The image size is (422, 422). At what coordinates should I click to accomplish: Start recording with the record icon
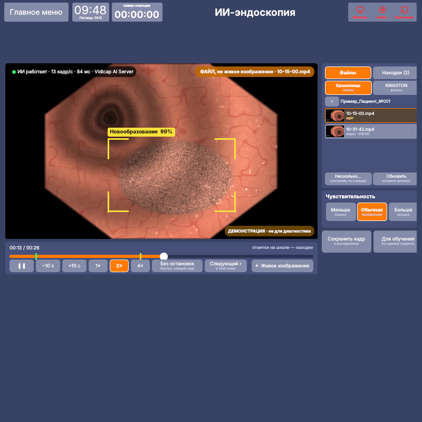382,12
